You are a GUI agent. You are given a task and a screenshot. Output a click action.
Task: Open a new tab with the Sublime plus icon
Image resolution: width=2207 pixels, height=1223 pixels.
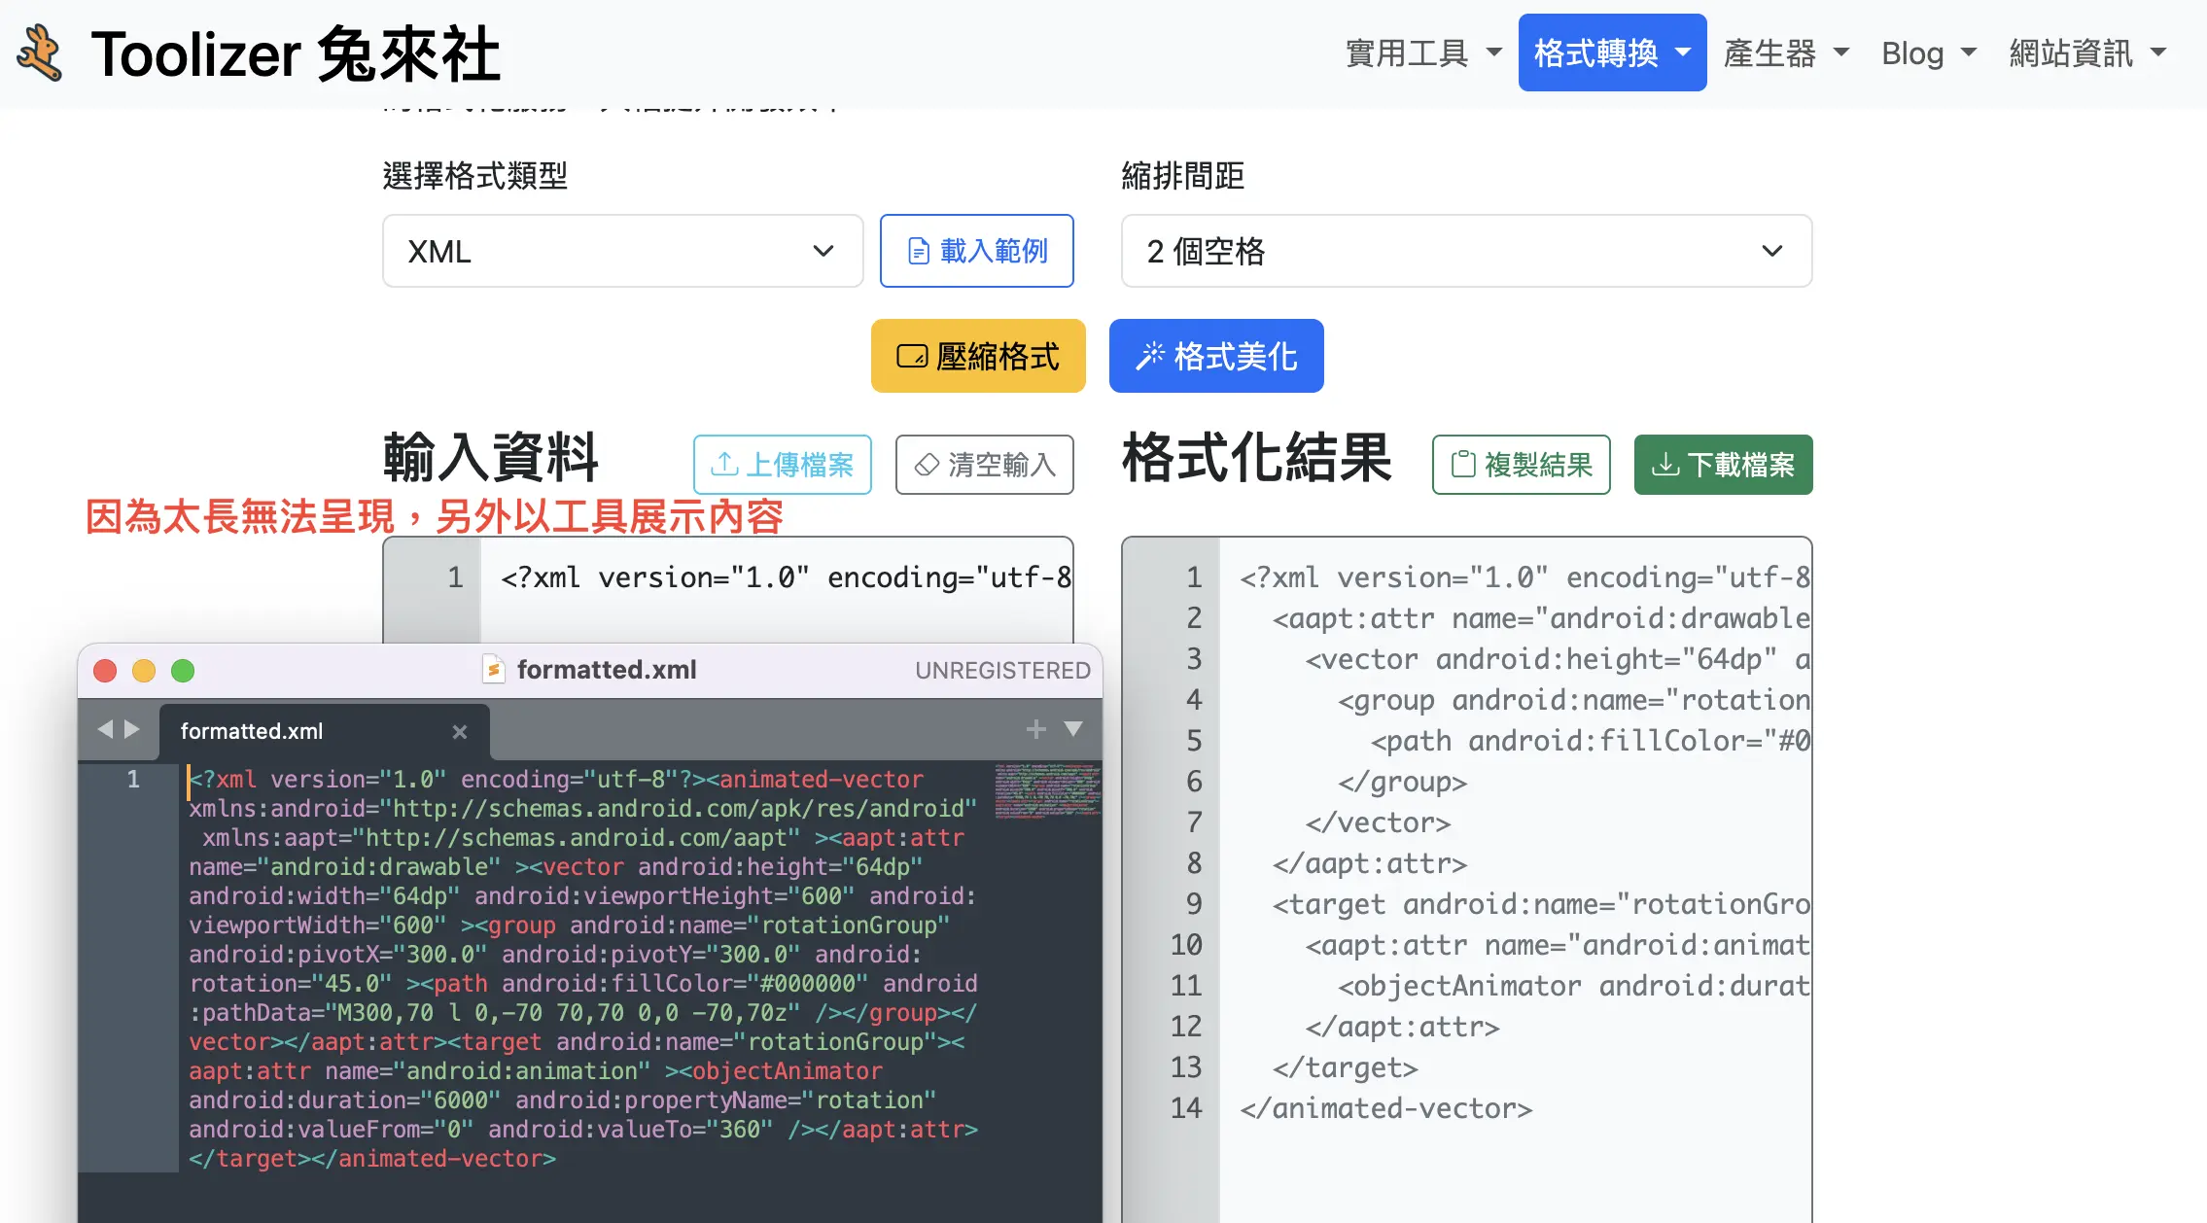1035,729
